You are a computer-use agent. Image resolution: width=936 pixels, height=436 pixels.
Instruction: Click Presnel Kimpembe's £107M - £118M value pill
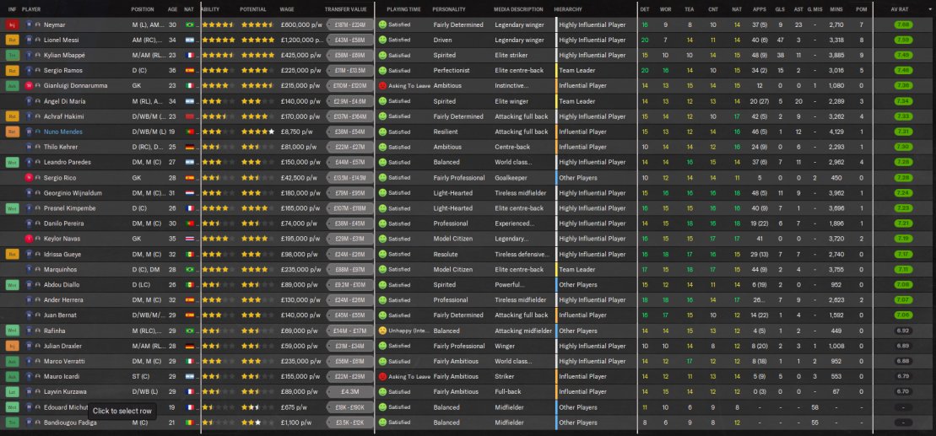tap(349, 208)
